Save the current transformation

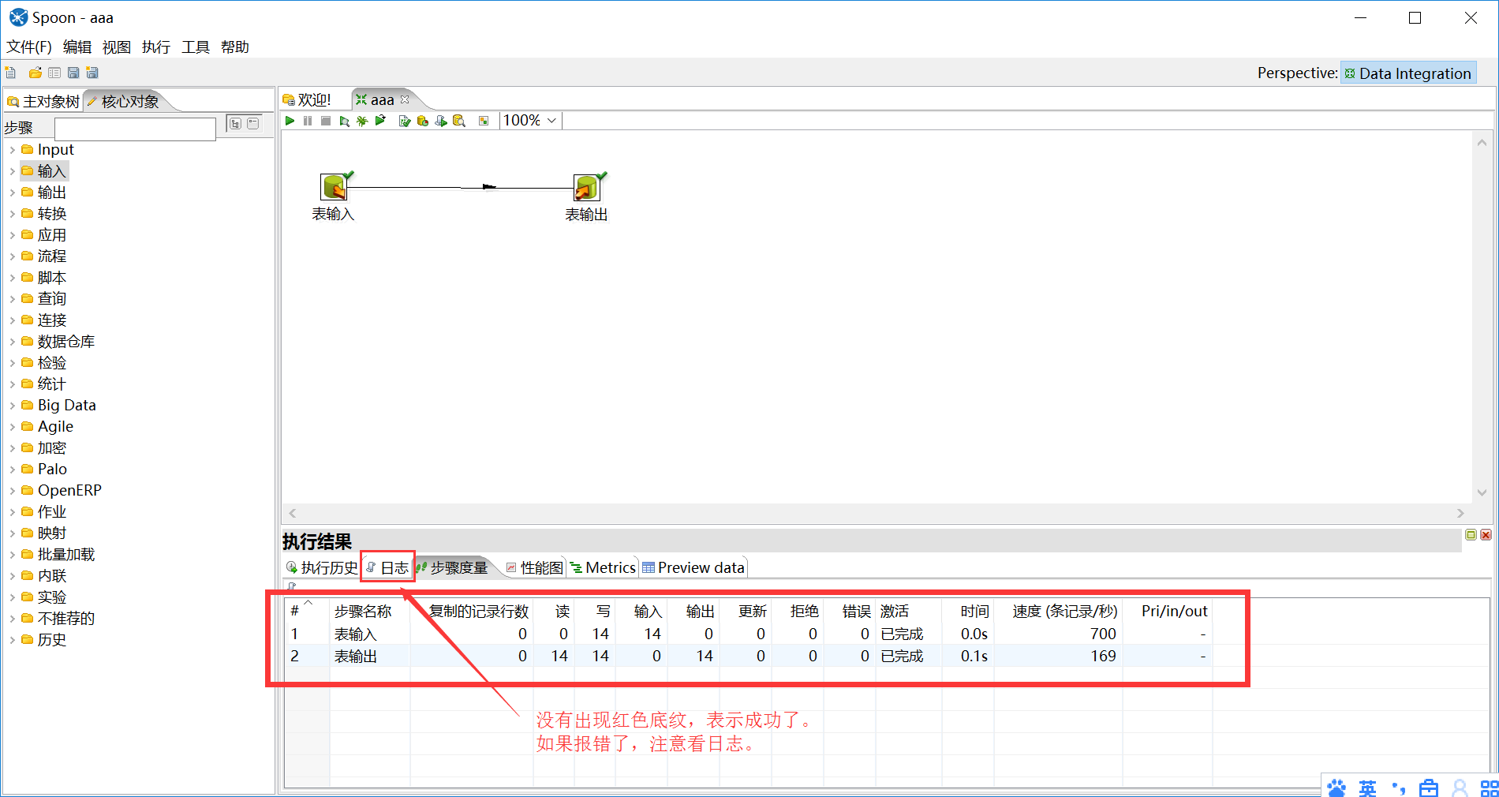[73, 72]
